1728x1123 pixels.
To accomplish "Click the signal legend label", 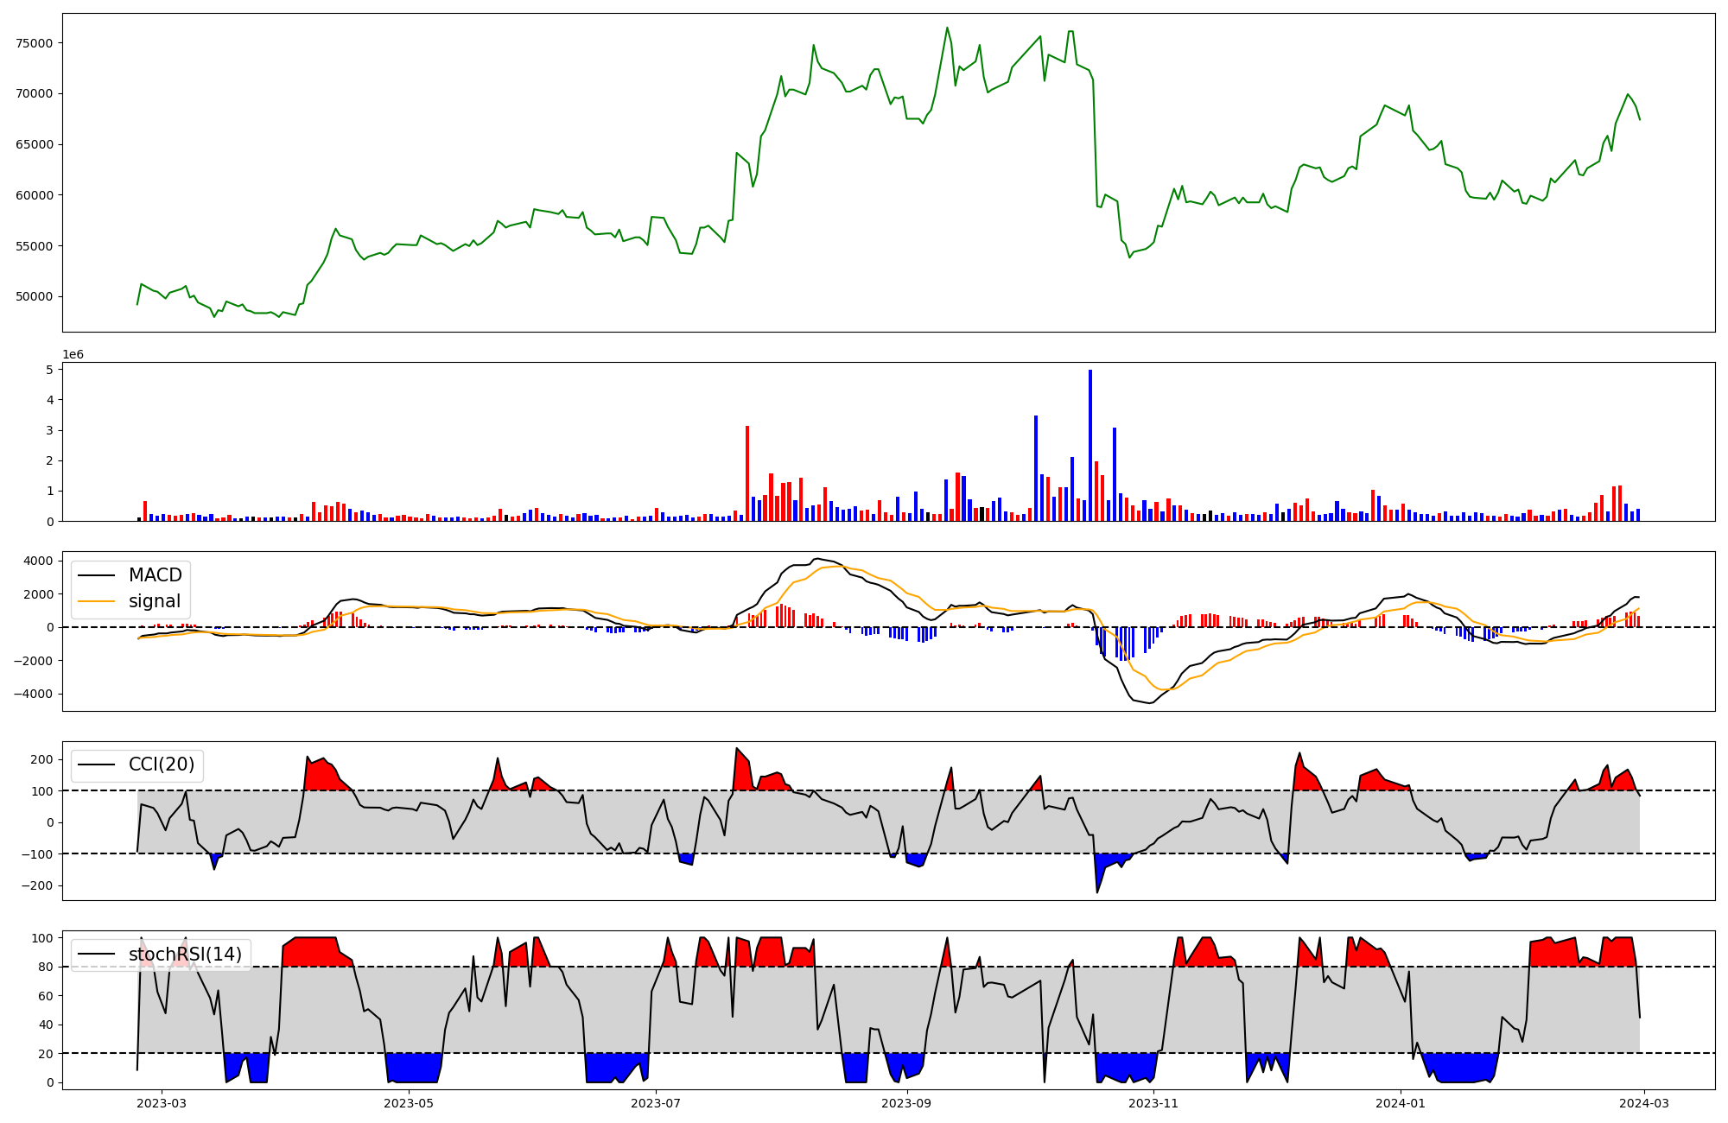I will (155, 601).
